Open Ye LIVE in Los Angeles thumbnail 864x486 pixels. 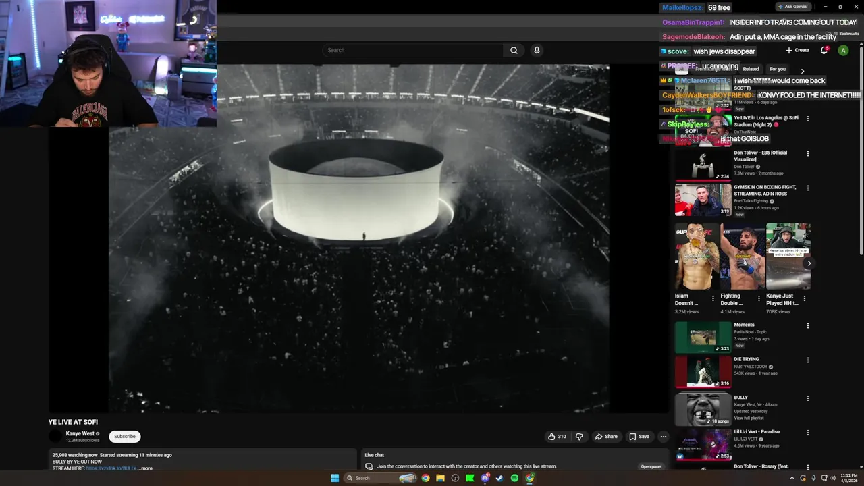click(703, 130)
